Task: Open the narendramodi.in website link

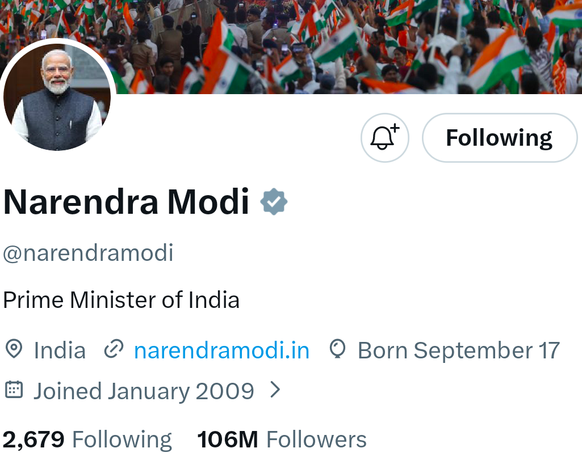Action: pos(221,350)
